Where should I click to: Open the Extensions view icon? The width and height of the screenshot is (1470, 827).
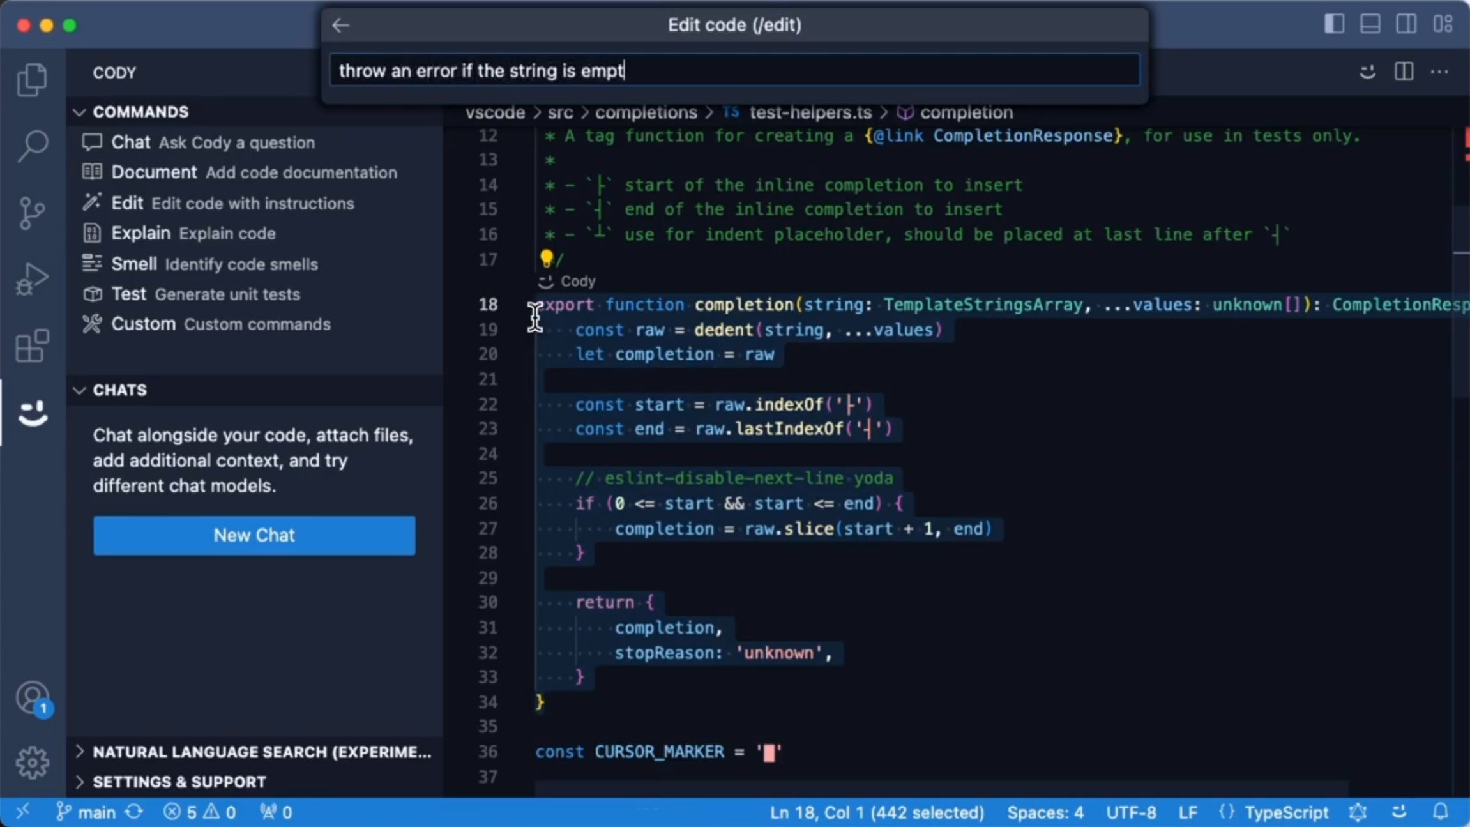32,345
